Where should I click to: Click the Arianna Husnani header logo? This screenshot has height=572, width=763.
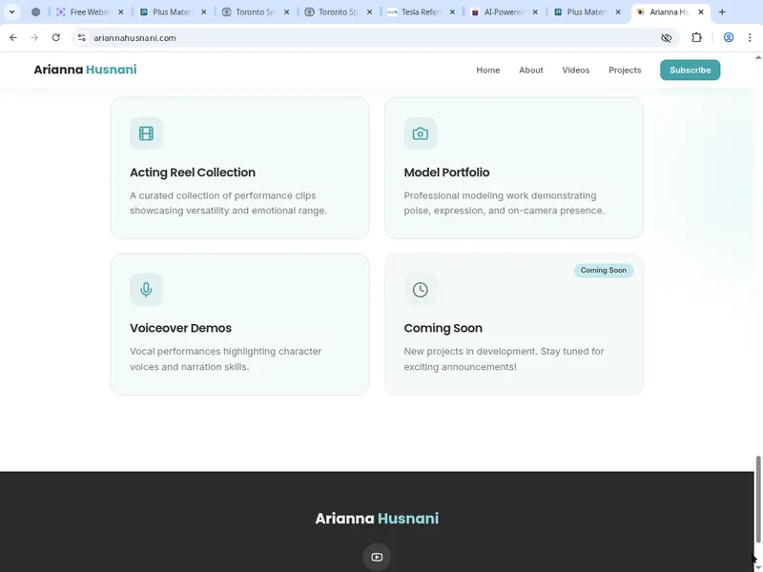pyautogui.click(x=85, y=70)
